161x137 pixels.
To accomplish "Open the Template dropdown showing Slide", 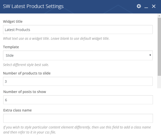I will pyautogui.click(x=78, y=55).
